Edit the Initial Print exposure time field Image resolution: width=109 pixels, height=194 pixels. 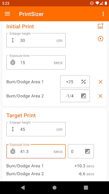36,62
